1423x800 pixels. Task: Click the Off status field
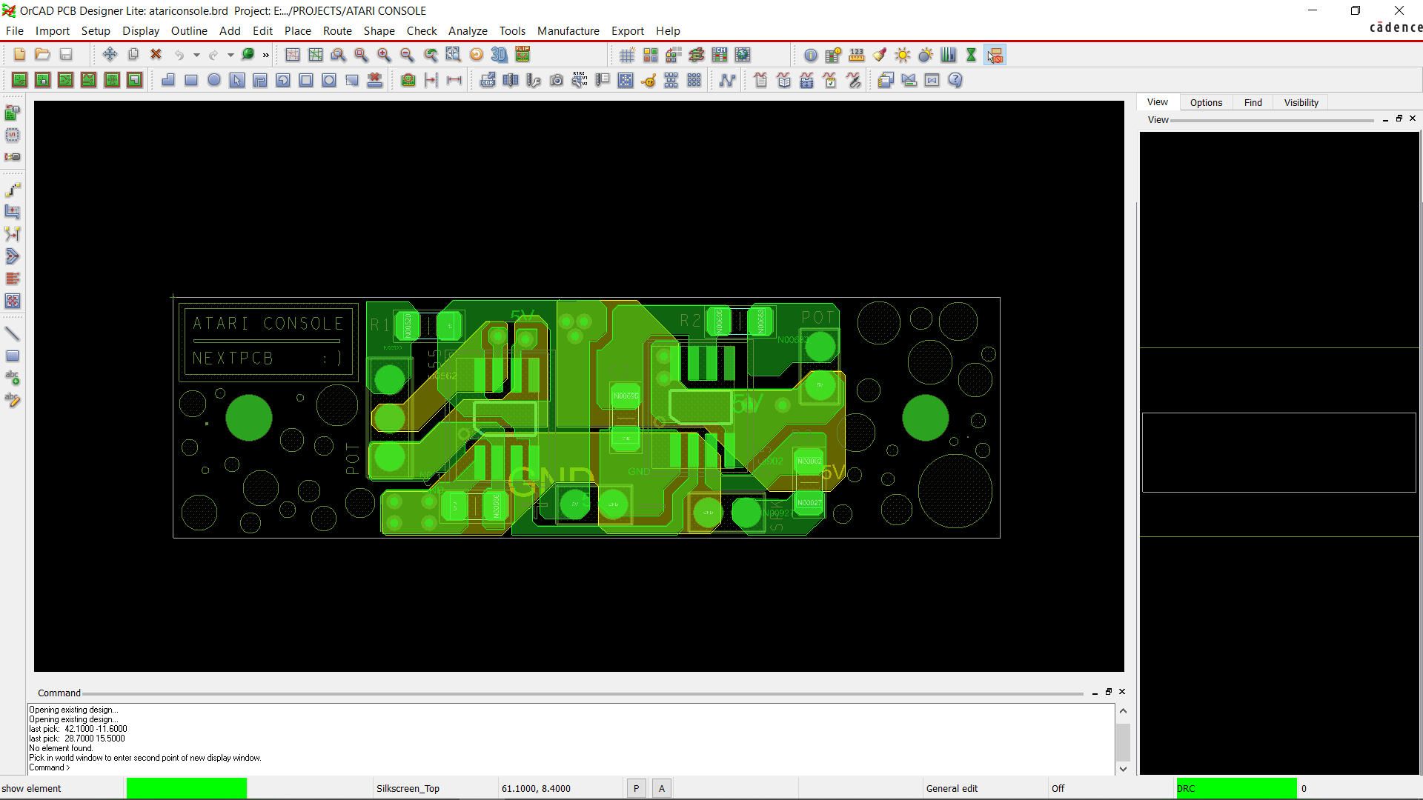pyautogui.click(x=1058, y=789)
